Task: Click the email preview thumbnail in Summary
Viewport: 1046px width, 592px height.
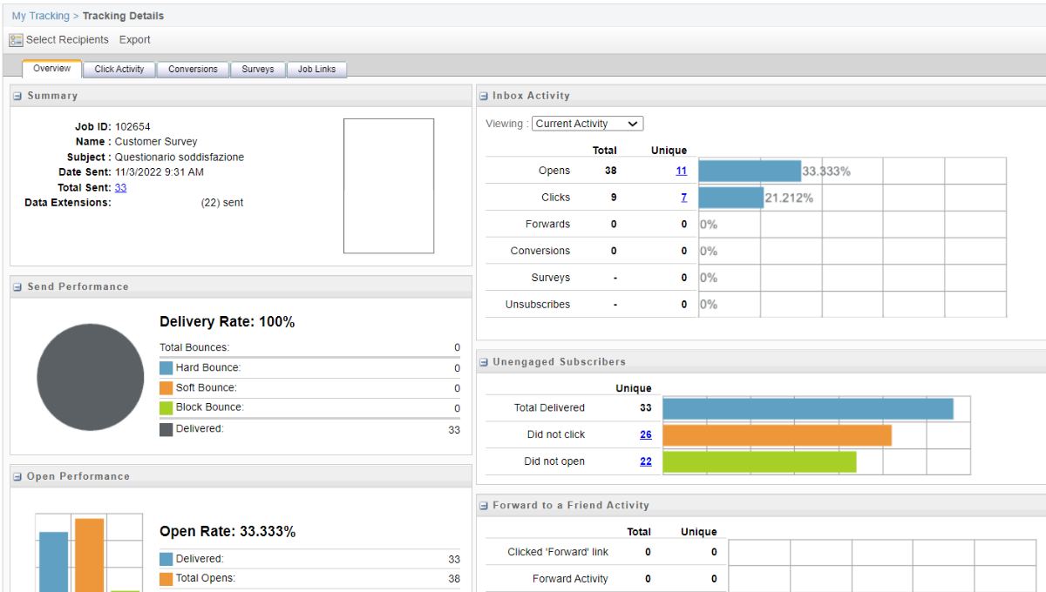Action: click(388, 185)
